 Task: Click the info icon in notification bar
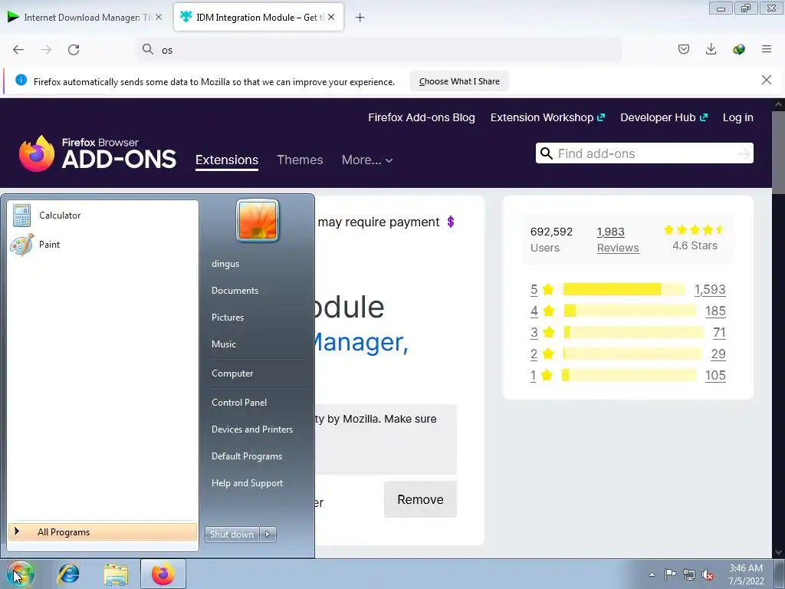point(21,80)
